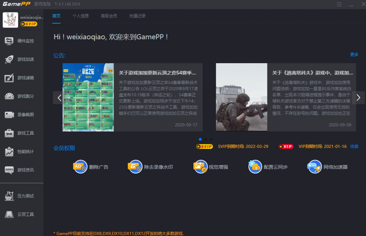Select the 游戏滤镜 filter icon
Image resolution: width=366 pixels, height=236 pixels.
(x=9, y=78)
